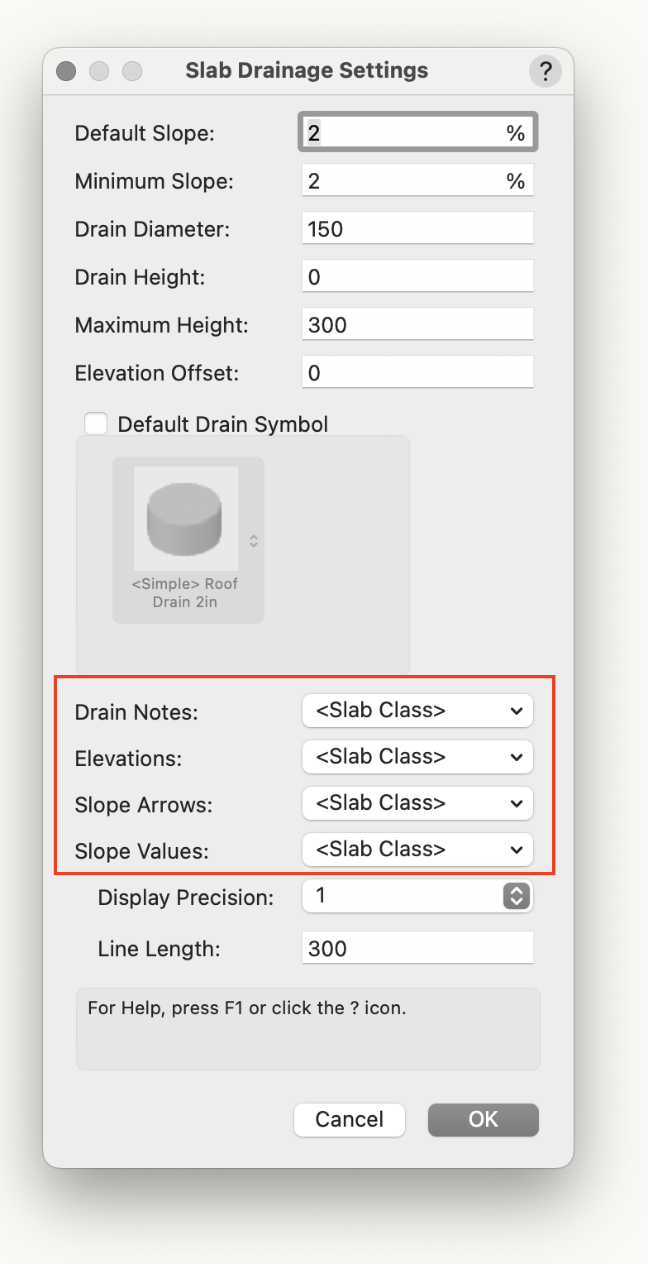Click the Line Length input field
Screen dimensions: 648x1264
coord(417,949)
